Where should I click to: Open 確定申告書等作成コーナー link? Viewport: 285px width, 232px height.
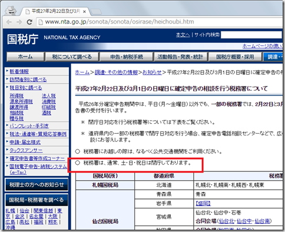coord(37,158)
